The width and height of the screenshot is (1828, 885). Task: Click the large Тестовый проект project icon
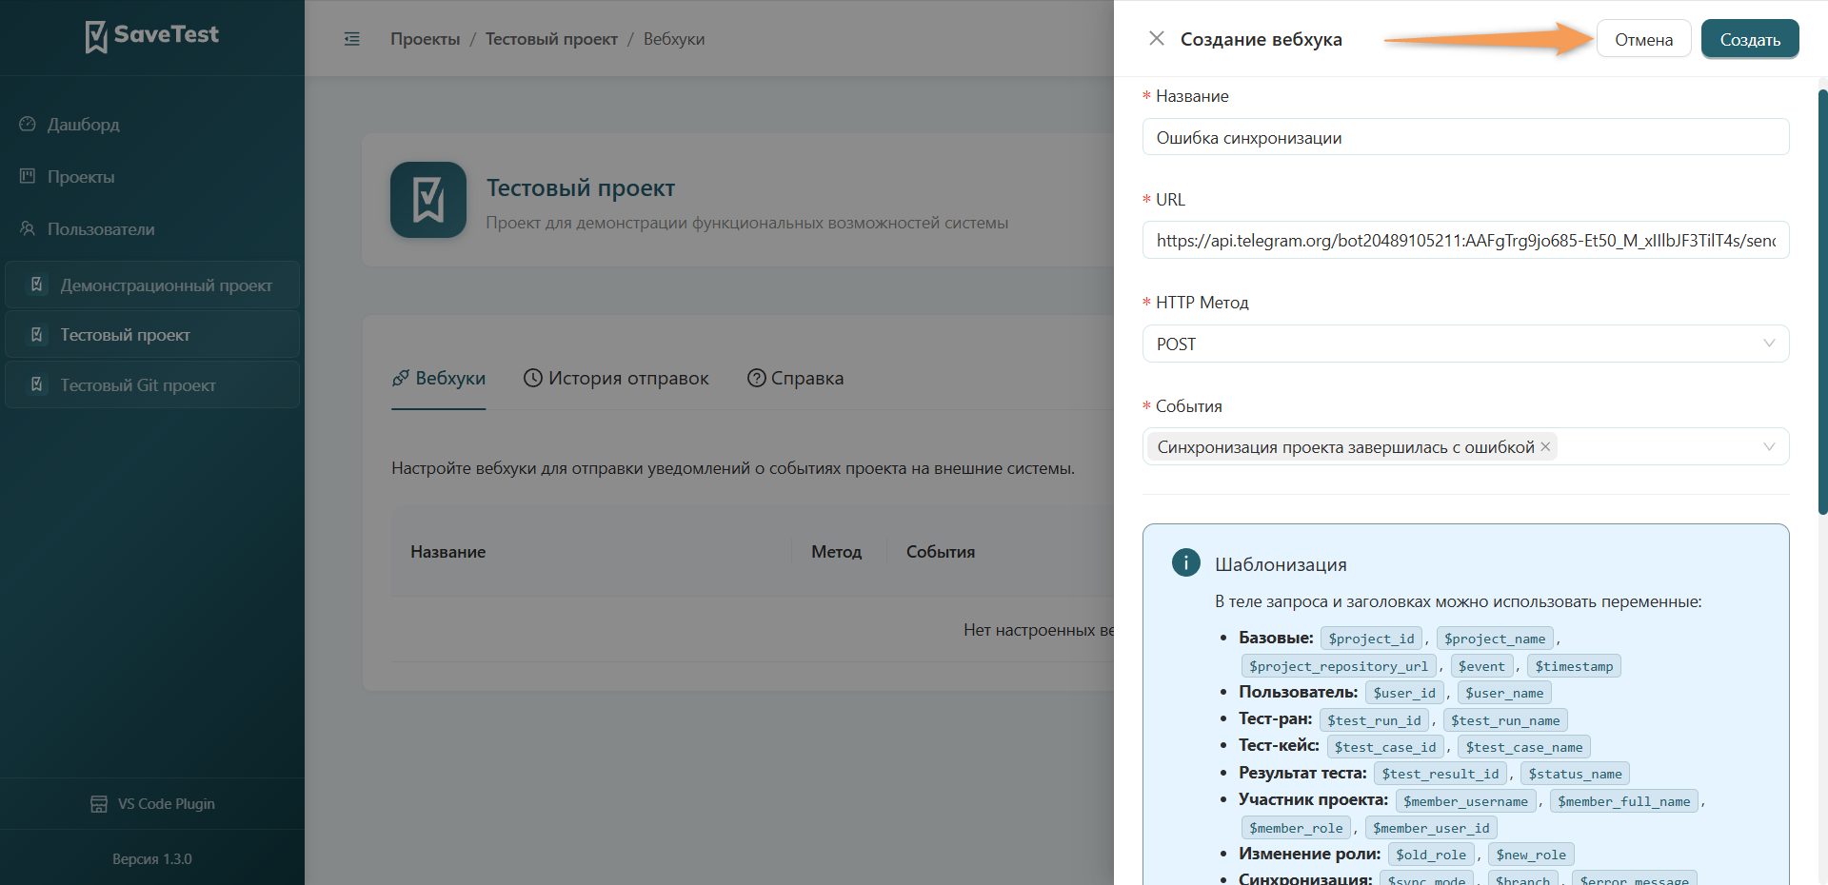pos(428,200)
